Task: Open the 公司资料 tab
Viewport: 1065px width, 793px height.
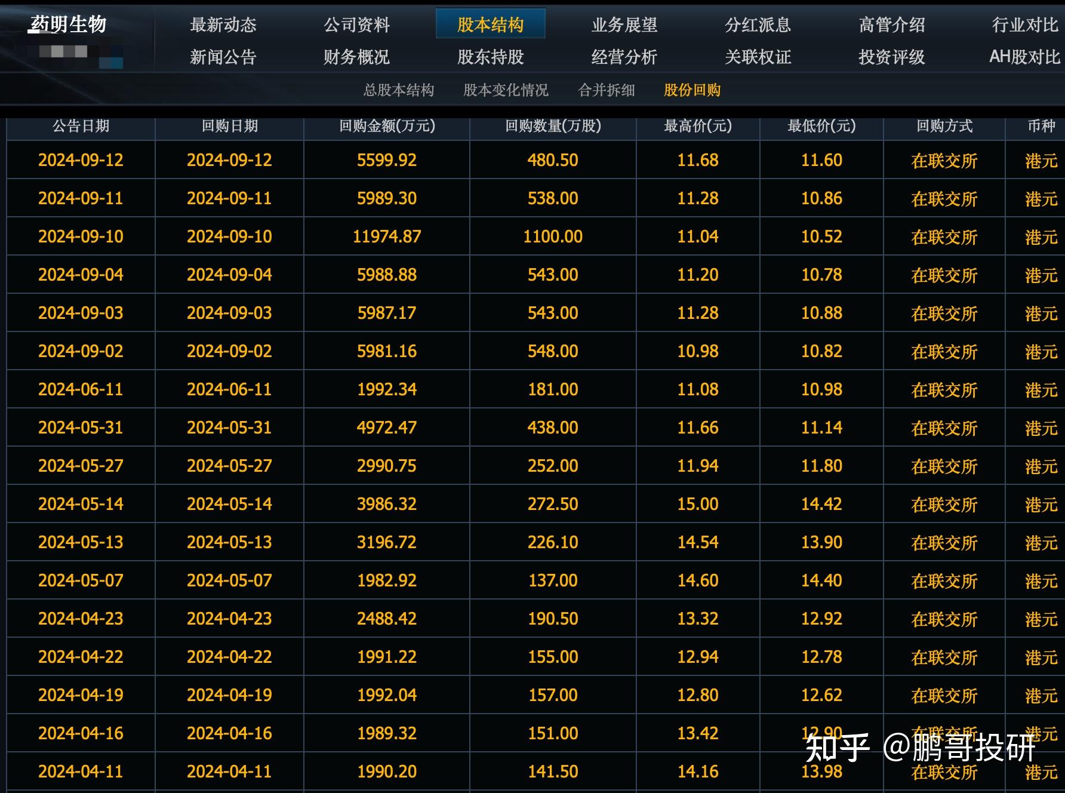Action: pyautogui.click(x=357, y=24)
